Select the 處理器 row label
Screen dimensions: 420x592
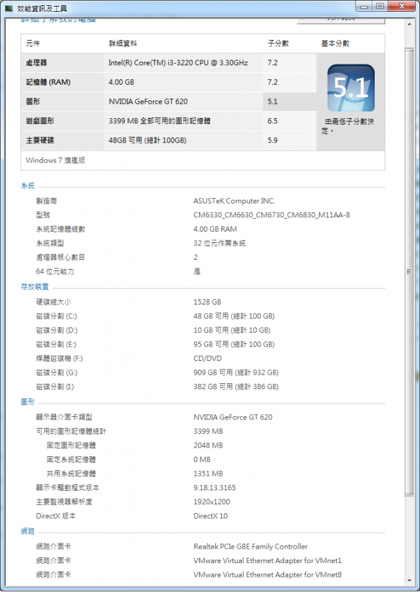[x=37, y=62]
